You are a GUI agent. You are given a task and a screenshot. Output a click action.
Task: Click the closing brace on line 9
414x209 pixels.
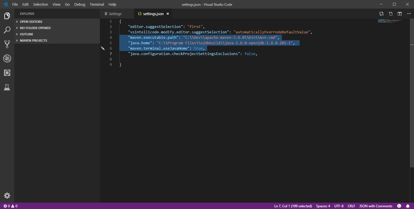click(120, 64)
